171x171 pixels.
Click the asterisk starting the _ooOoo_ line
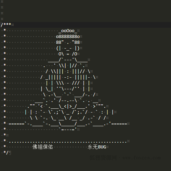[4, 30]
